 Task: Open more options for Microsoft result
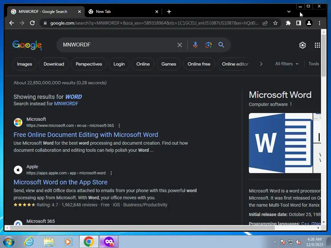point(119,126)
